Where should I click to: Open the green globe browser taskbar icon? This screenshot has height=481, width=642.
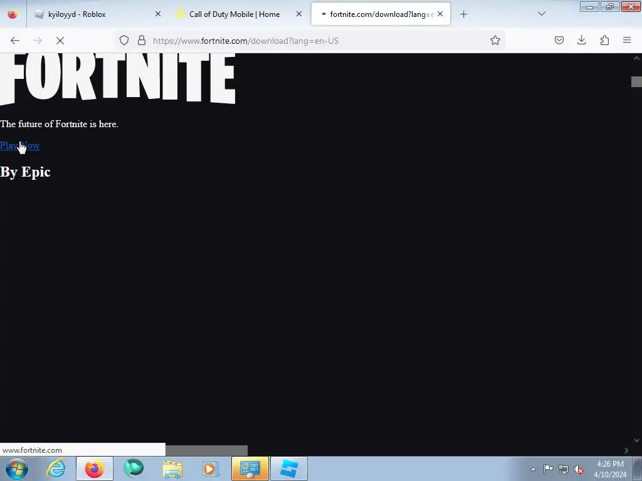(134, 468)
